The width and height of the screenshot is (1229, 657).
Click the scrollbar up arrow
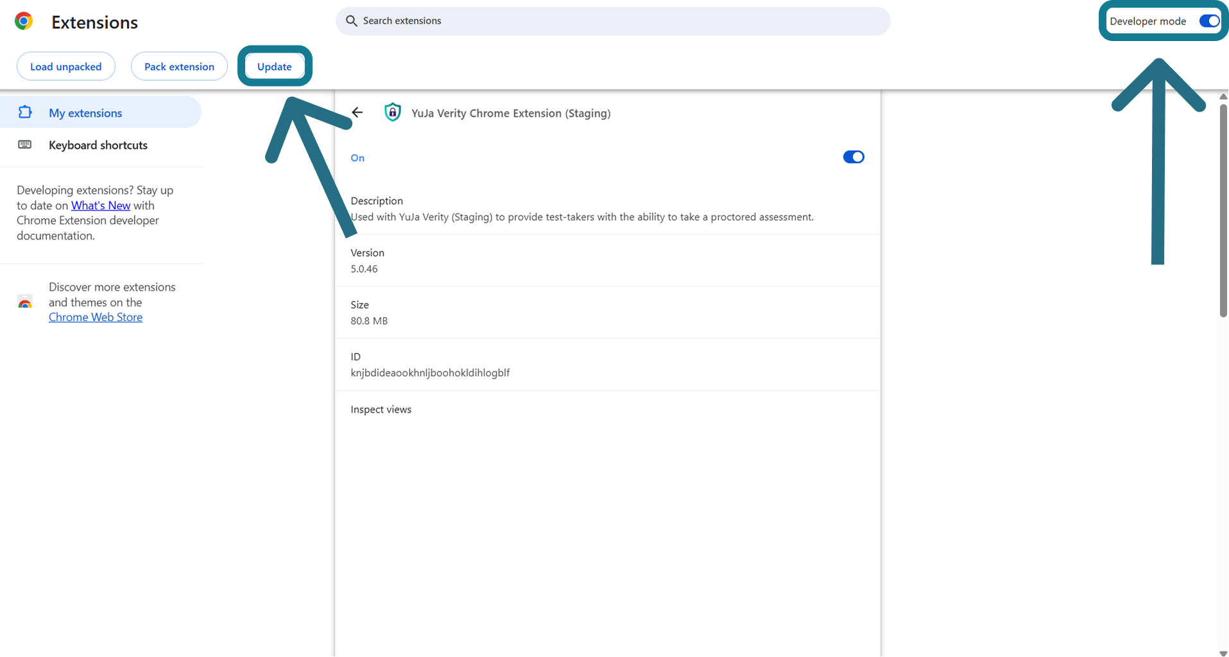(1223, 96)
